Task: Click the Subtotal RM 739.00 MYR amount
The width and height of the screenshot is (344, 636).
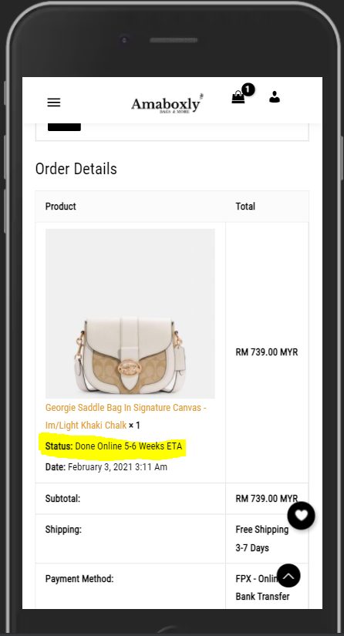Action: point(267,499)
